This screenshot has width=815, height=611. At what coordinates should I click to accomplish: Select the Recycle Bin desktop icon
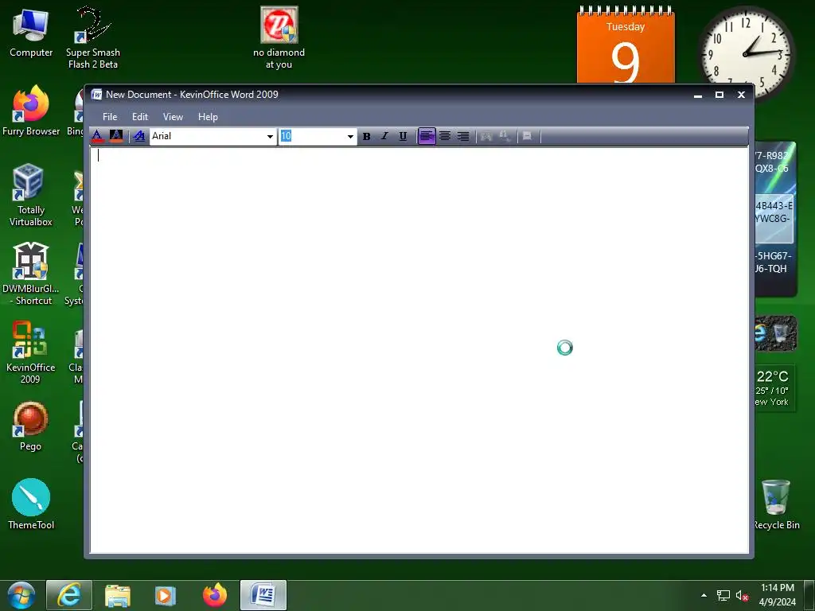click(776, 505)
